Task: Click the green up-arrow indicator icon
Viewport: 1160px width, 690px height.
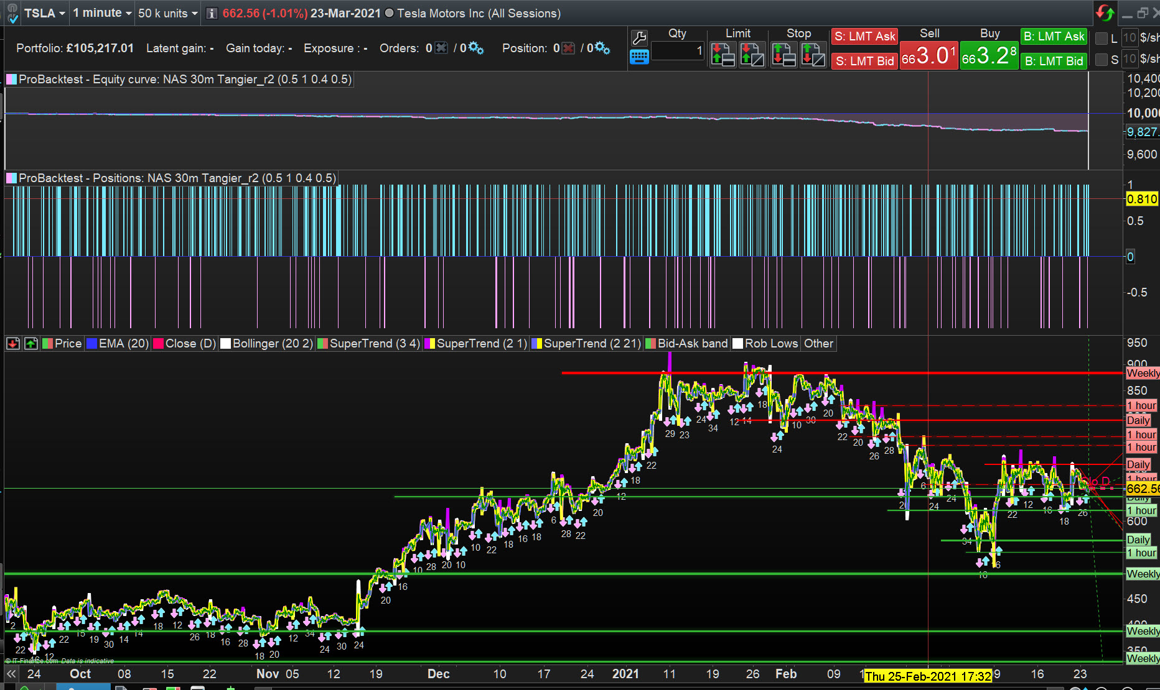Action: pos(30,343)
